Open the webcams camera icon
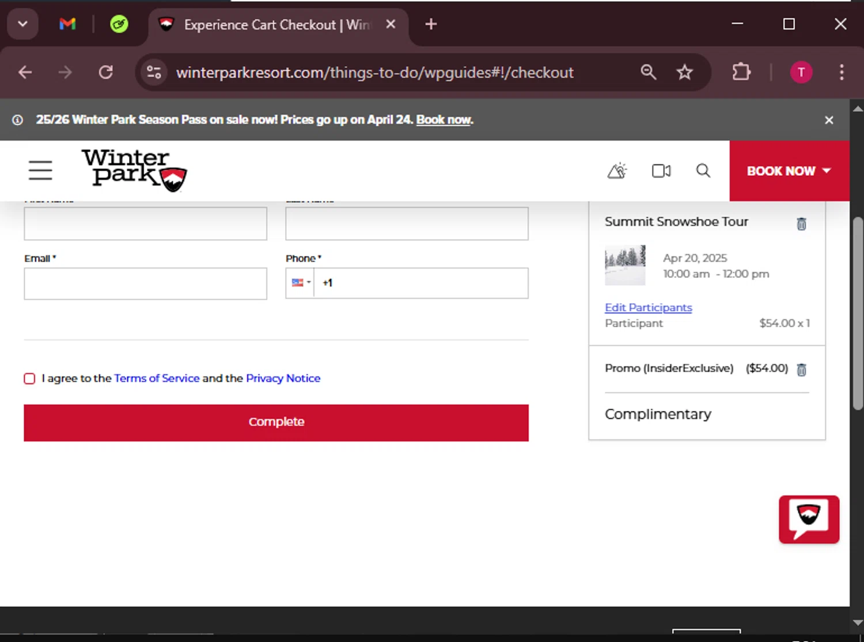This screenshot has width=864, height=642. tap(661, 171)
